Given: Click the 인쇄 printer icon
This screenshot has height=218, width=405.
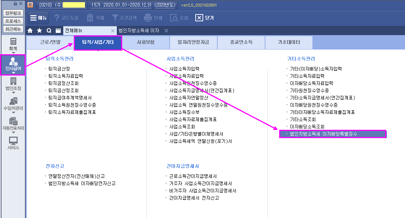Looking at the screenshot, I should (148, 18).
